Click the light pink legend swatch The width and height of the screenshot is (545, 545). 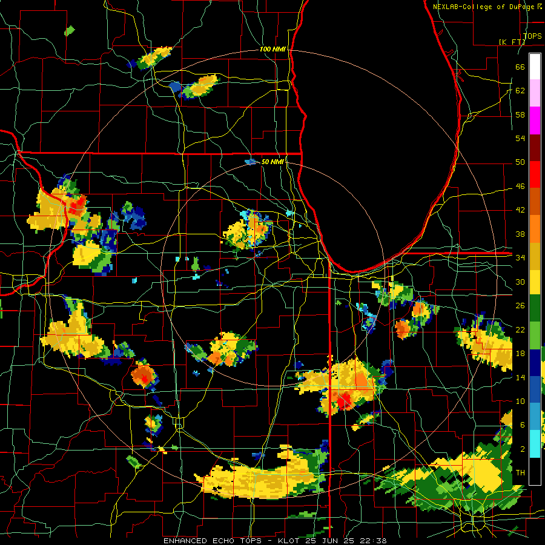pos(535,93)
